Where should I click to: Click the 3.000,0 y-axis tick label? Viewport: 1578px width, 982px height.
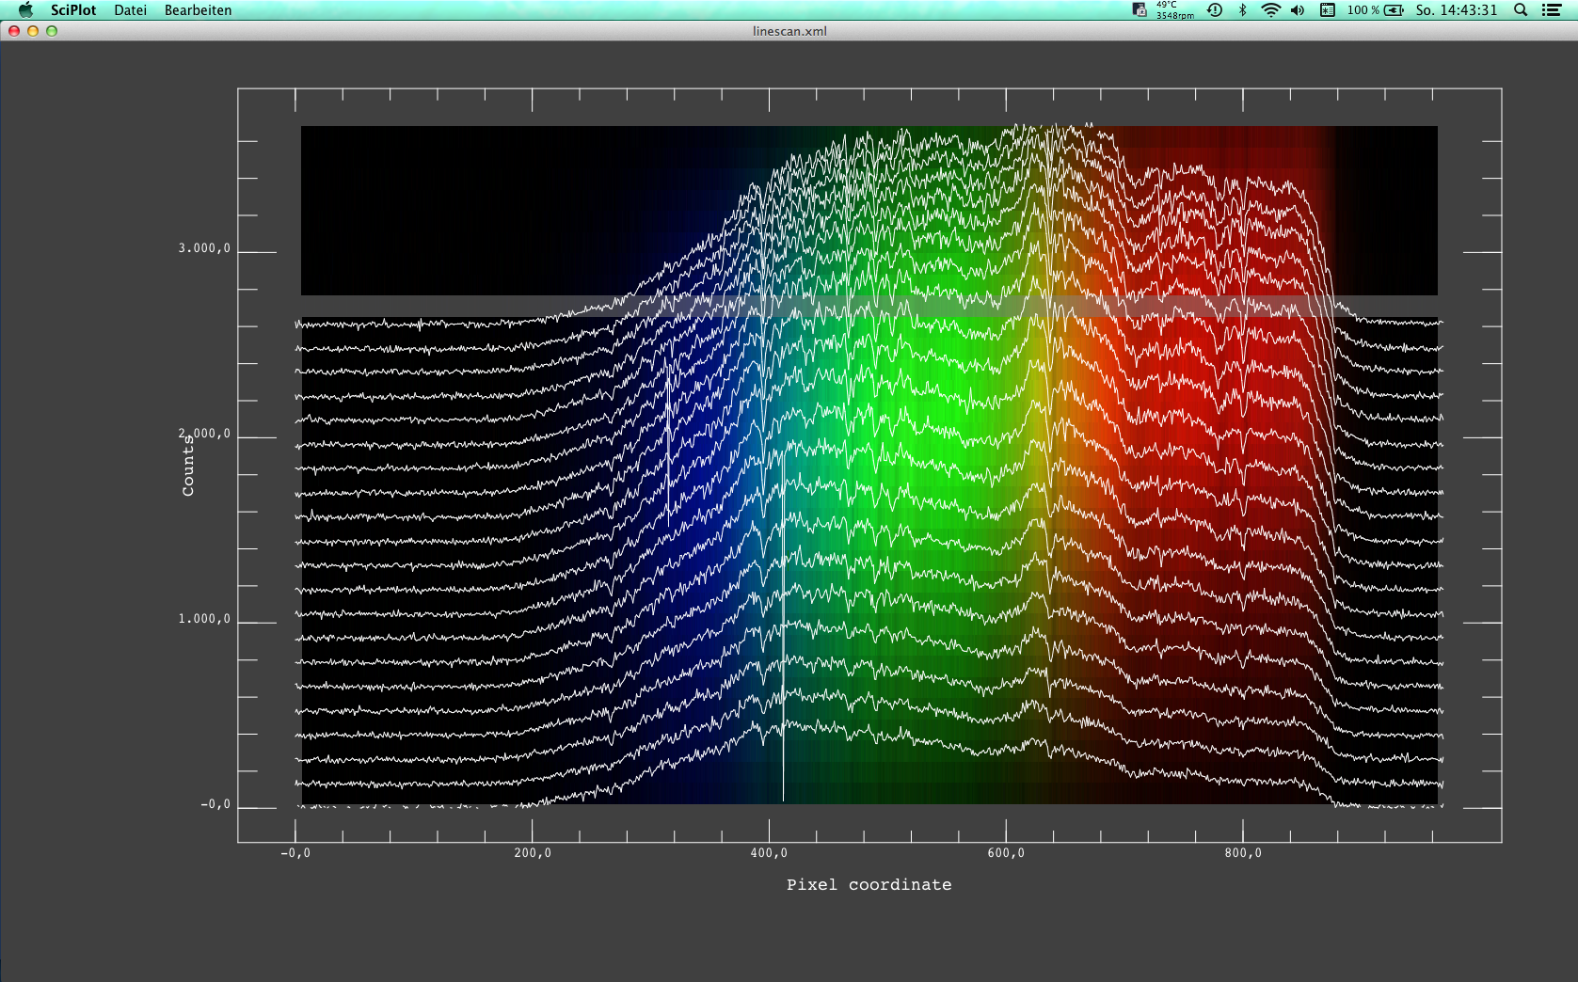[204, 248]
